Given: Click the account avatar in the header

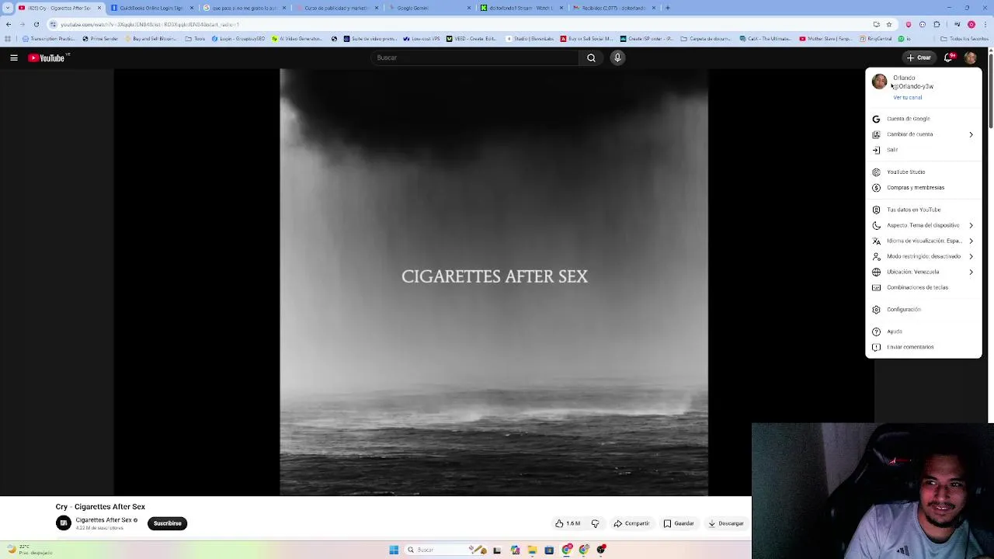Looking at the screenshot, I should tap(971, 57).
